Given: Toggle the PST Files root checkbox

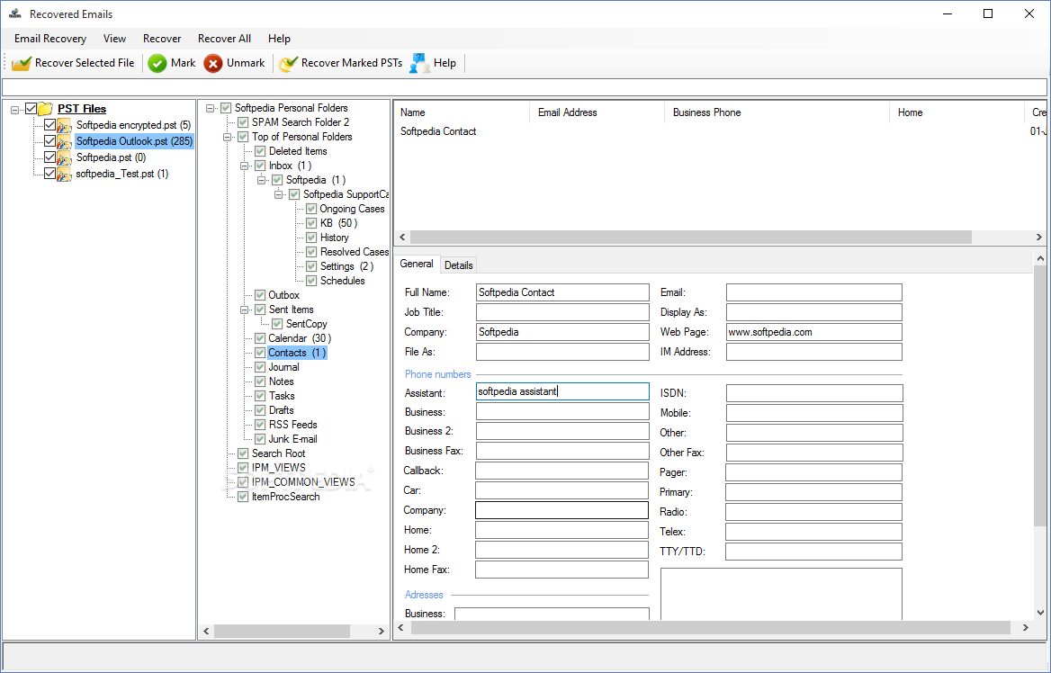Looking at the screenshot, I should point(31,109).
